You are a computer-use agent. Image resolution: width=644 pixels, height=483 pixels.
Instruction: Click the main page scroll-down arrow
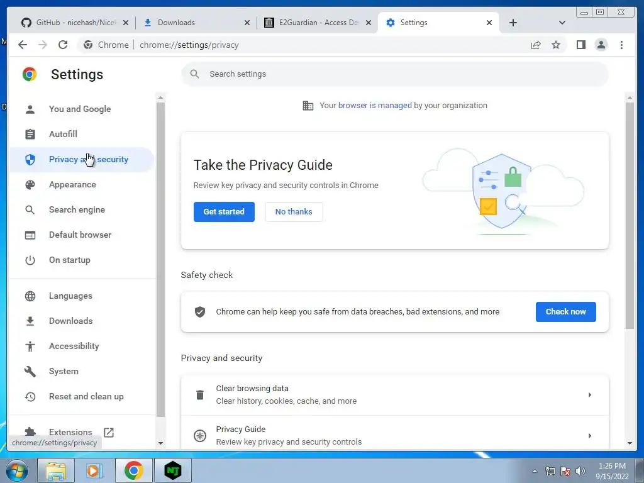(630, 443)
